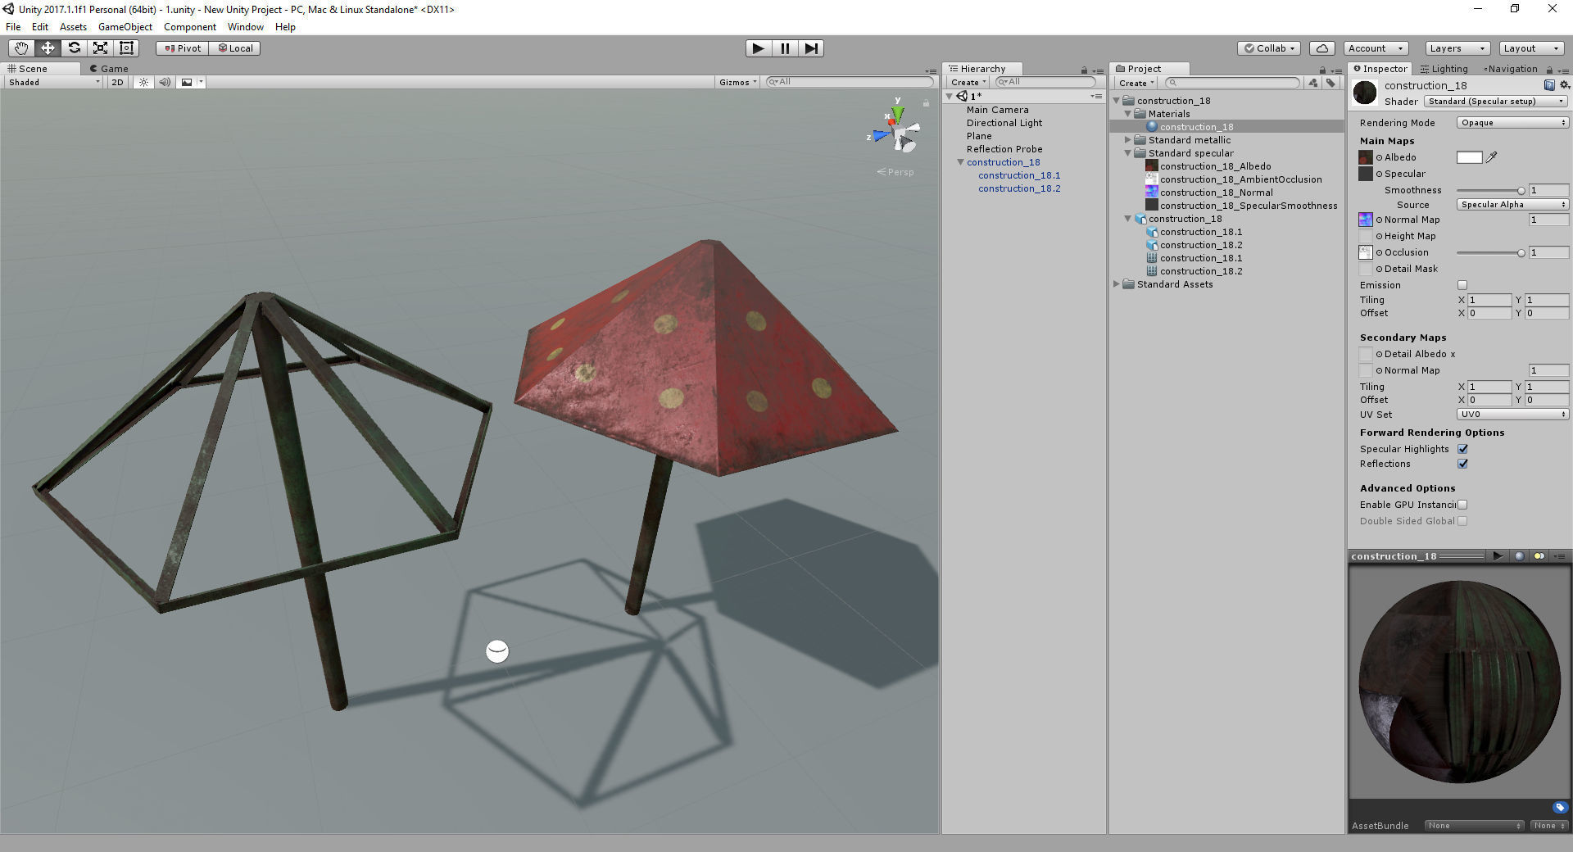Click the Play button
Viewport: 1573px width, 852px height.
(x=759, y=48)
